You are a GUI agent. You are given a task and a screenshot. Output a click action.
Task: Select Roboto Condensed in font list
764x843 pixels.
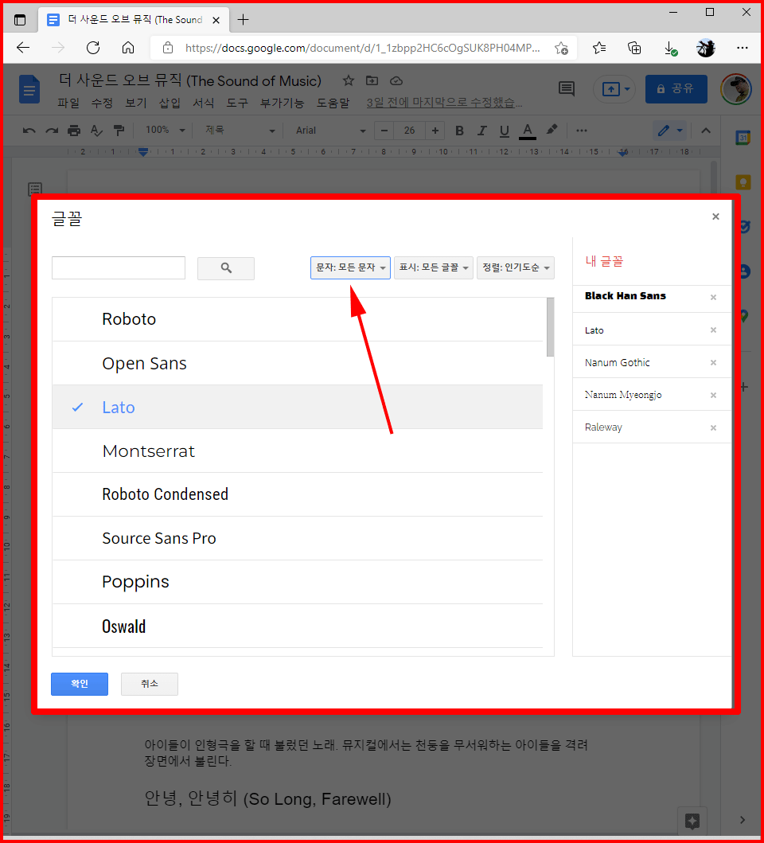click(x=298, y=494)
